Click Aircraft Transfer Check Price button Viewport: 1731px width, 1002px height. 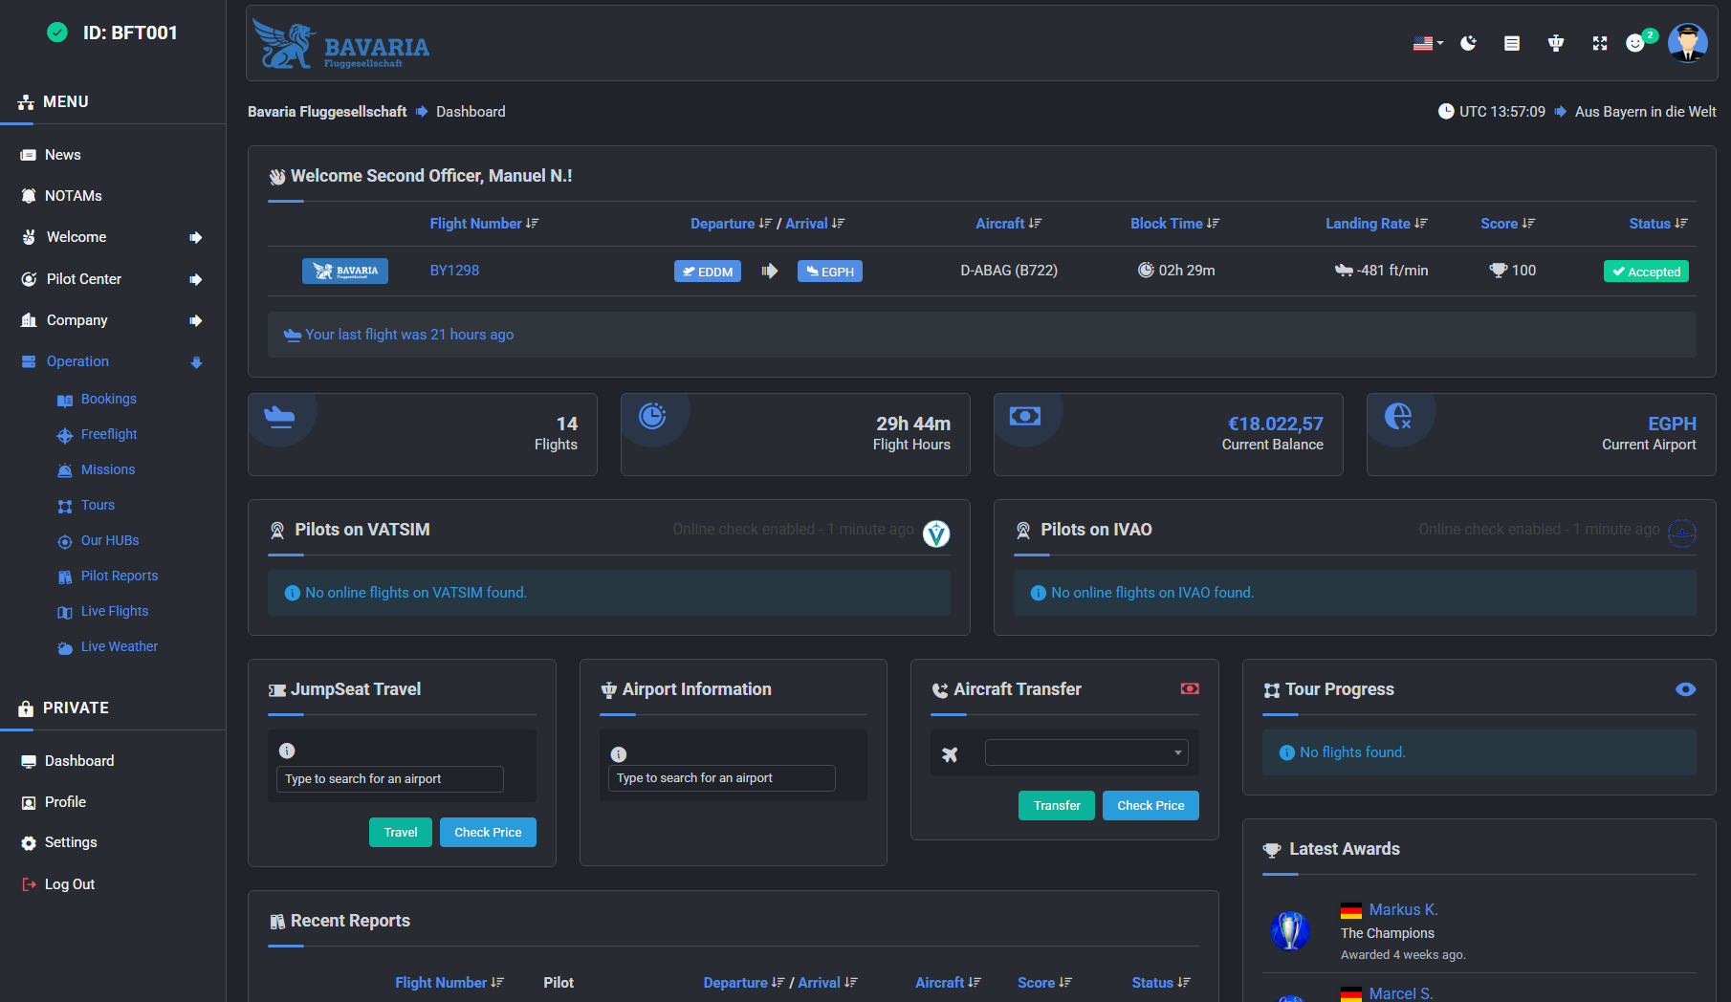[1150, 805]
